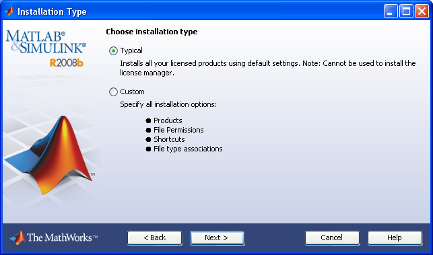The width and height of the screenshot is (433, 255).
Task: Close the Installation Type window
Action: click(x=422, y=11)
